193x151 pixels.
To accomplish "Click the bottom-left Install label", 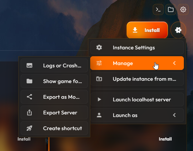I will pos(24,139).
